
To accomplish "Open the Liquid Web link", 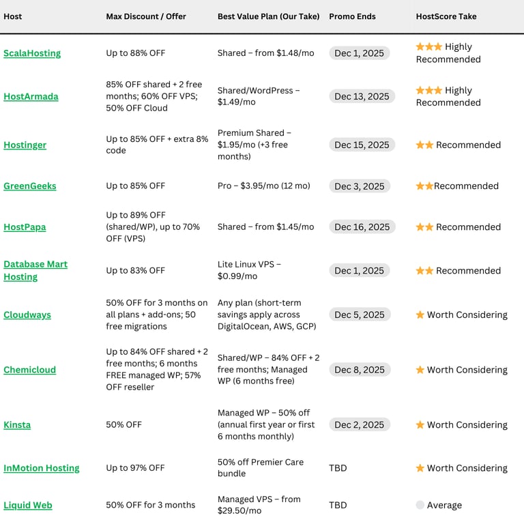I will (x=28, y=505).
